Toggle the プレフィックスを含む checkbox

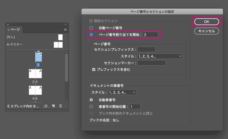[x=94, y=69]
